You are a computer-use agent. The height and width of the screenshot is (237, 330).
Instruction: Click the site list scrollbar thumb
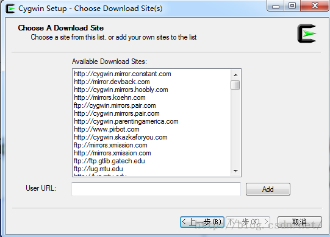[235, 85]
